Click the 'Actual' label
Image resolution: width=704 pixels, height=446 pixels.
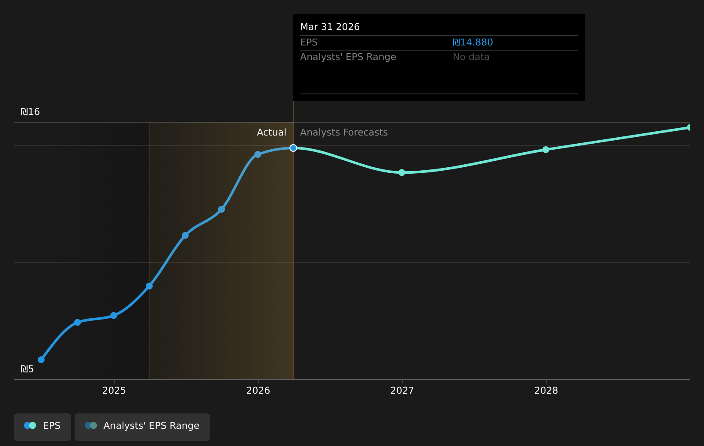pos(271,133)
